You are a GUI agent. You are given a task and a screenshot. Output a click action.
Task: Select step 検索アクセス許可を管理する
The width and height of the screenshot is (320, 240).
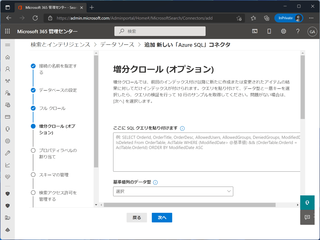tap(54, 196)
